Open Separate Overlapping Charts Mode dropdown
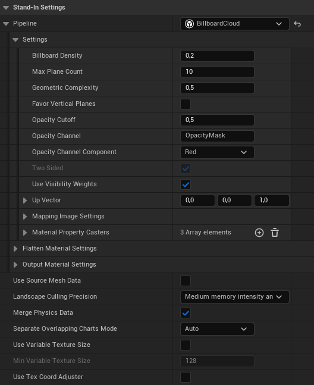 [x=217, y=329]
